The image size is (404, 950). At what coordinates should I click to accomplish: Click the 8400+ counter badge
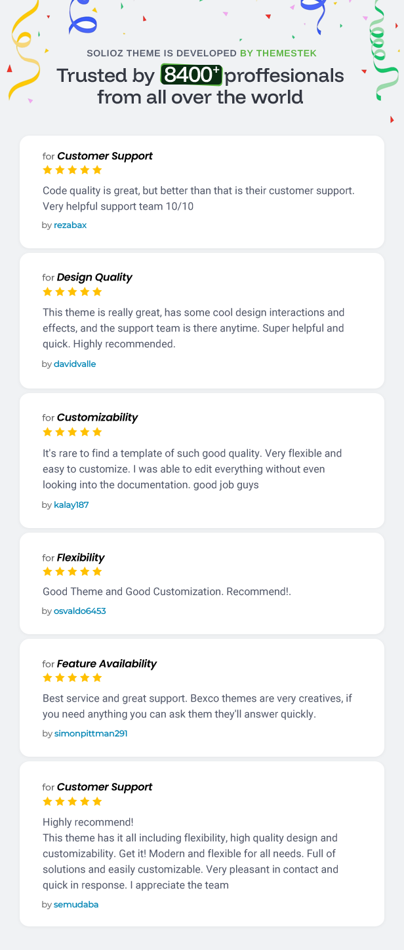click(x=191, y=75)
